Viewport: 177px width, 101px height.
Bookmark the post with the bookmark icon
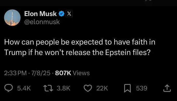coord(128,88)
